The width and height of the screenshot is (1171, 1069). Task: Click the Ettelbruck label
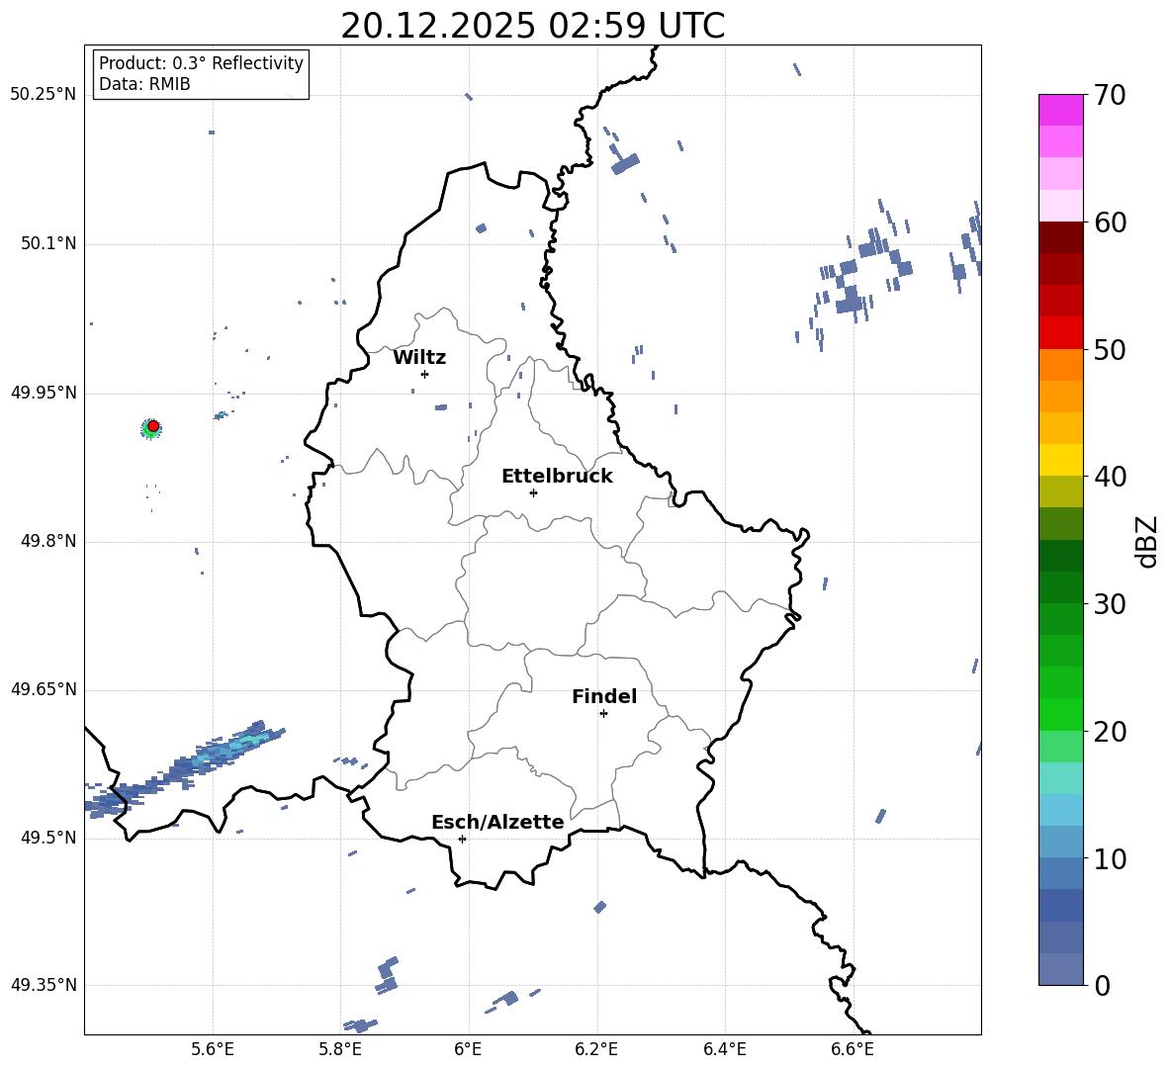click(557, 477)
